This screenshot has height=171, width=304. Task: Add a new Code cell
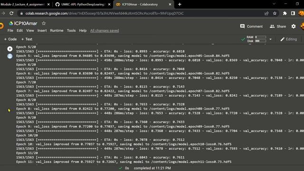tap(10, 39)
